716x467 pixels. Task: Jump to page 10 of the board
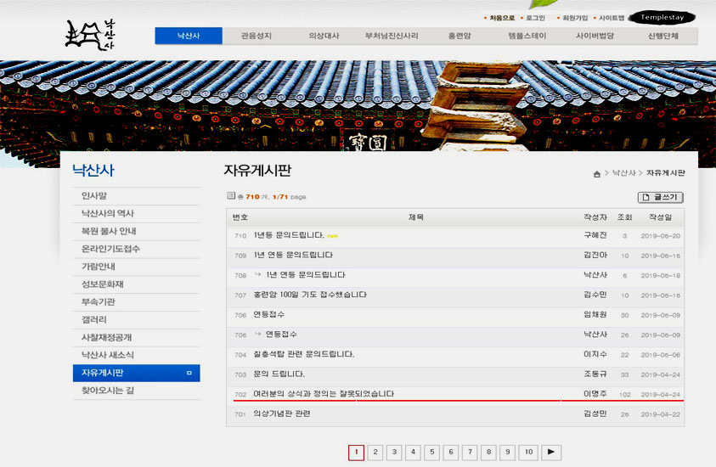click(527, 453)
